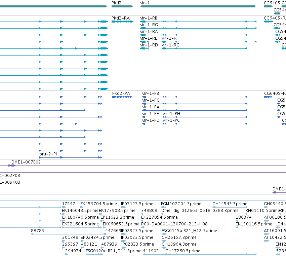
Task: Select EST GH14543.5prime
Action: pos(230,204)
